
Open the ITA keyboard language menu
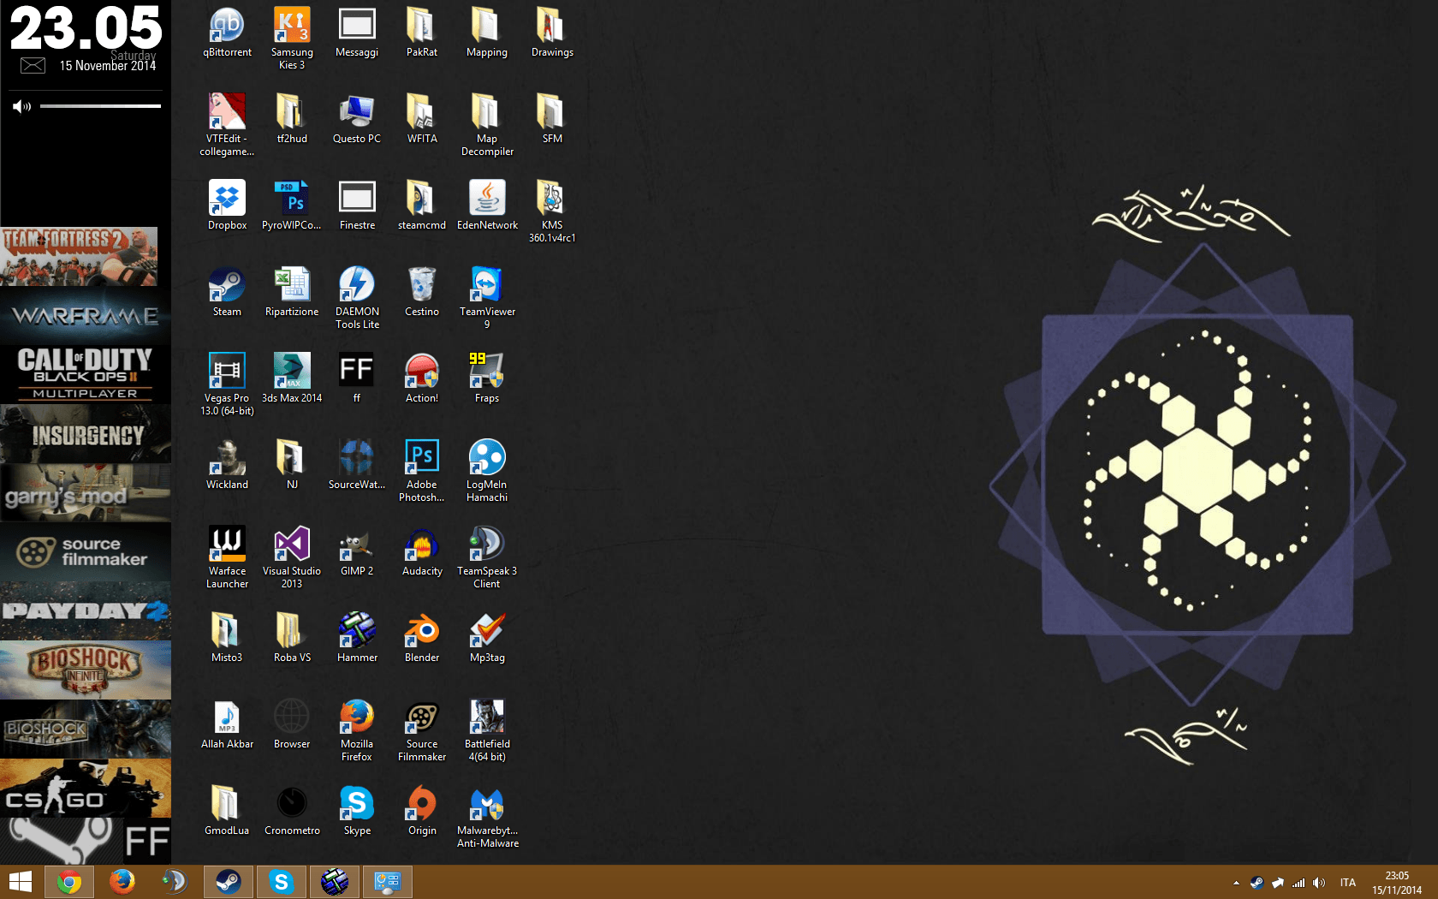1347,882
